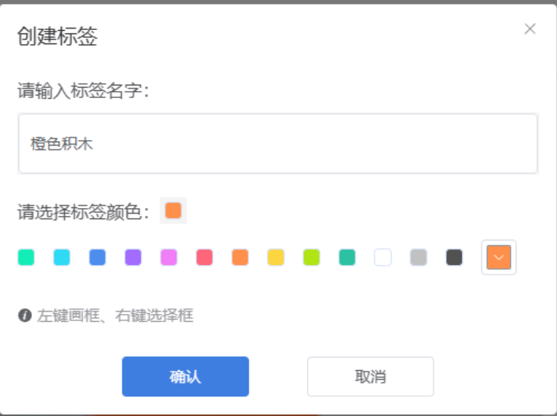557x416 pixels.
Task: Pick the orange color swatch in the row
Action: 240,257
